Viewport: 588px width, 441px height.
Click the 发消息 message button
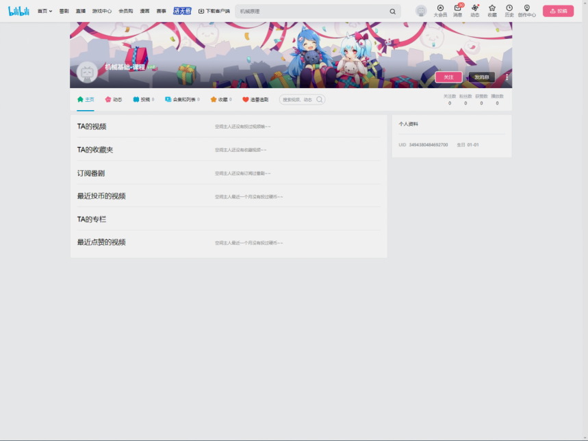tap(481, 77)
